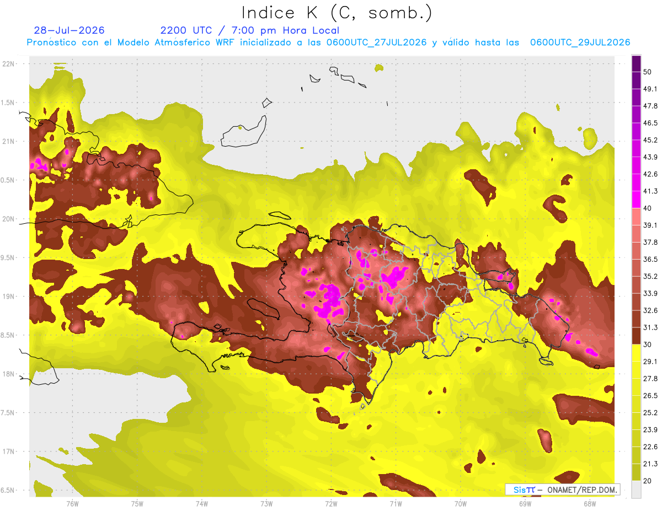This screenshot has width=662, height=511.
Task: Click the color scale value 23.9
Action: coord(650,430)
